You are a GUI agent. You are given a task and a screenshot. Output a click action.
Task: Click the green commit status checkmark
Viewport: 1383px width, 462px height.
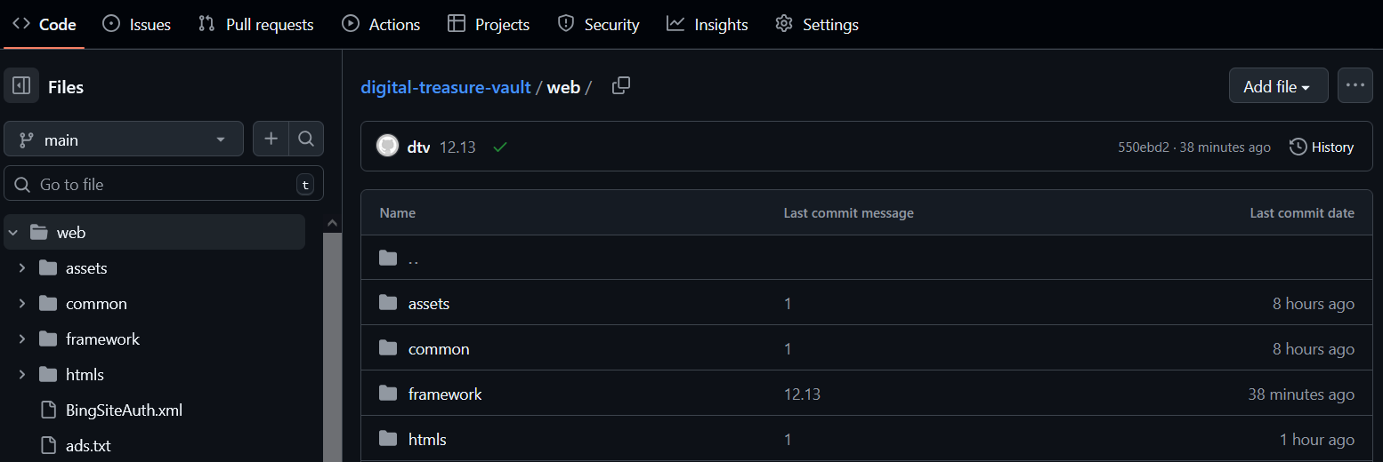tap(500, 147)
